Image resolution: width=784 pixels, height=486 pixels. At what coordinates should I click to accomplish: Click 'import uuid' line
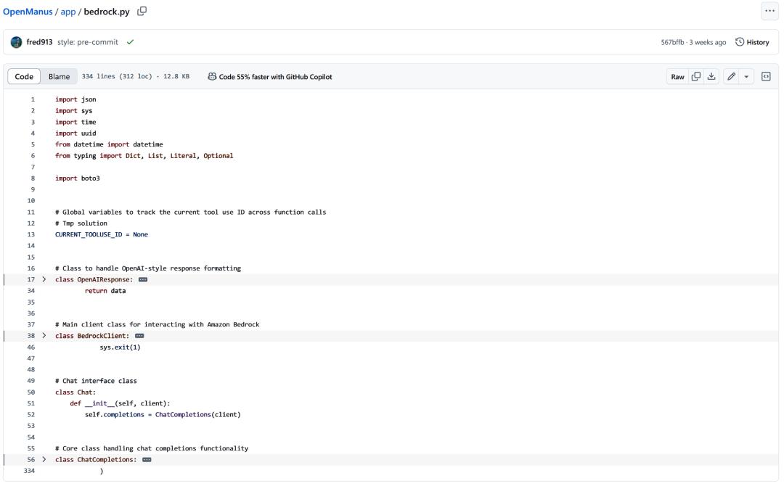[75, 133]
